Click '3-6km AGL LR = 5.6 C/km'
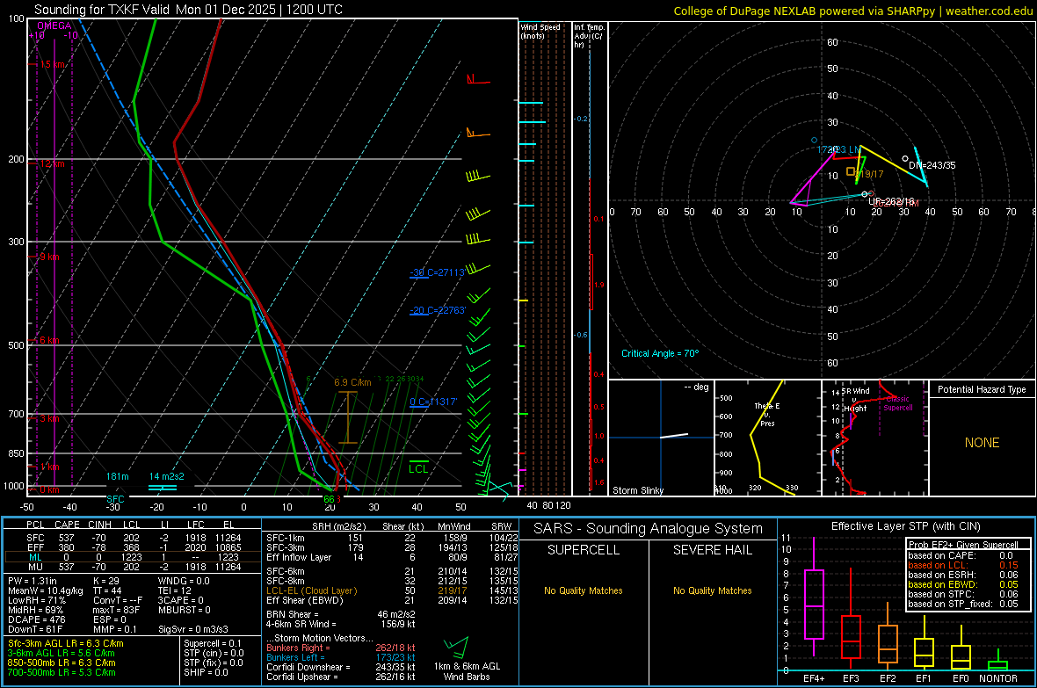The image size is (1037, 688). click(x=61, y=653)
